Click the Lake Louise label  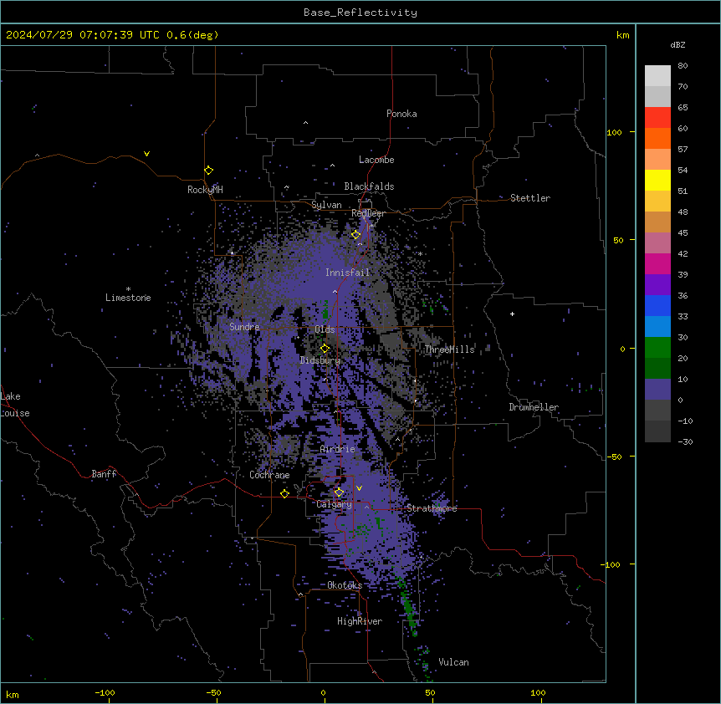pos(15,405)
